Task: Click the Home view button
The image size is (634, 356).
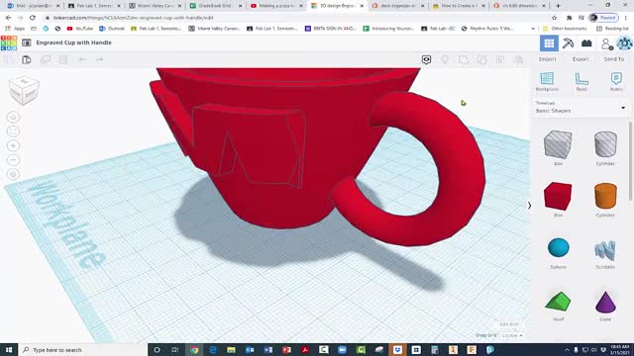Action: pyautogui.click(x=13, y=117)
